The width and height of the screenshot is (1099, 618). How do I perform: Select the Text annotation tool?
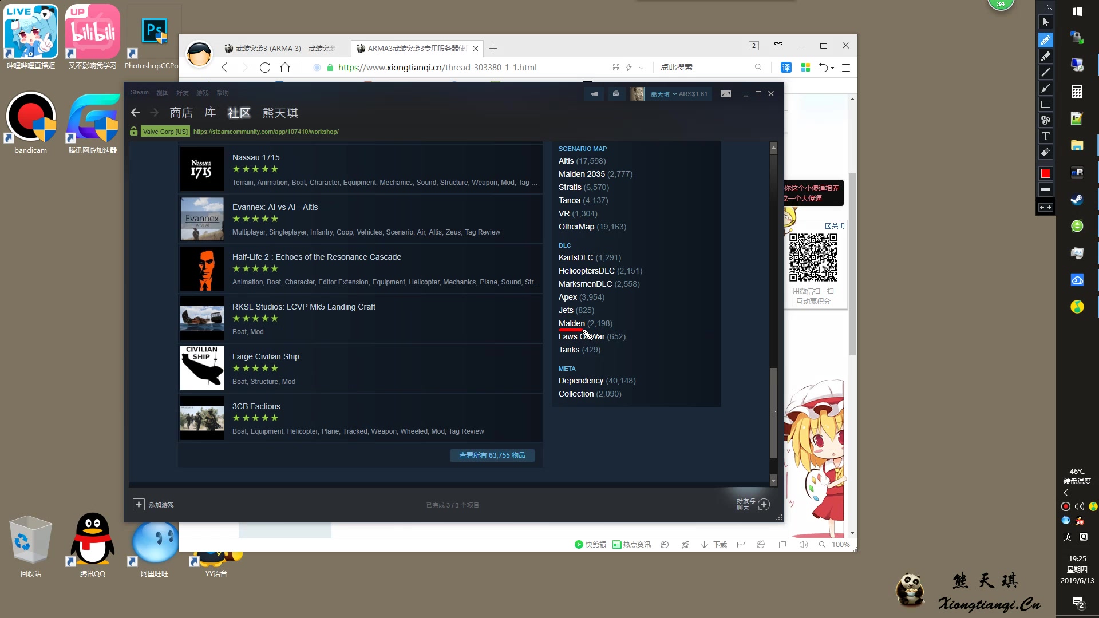coord(1046,136)
